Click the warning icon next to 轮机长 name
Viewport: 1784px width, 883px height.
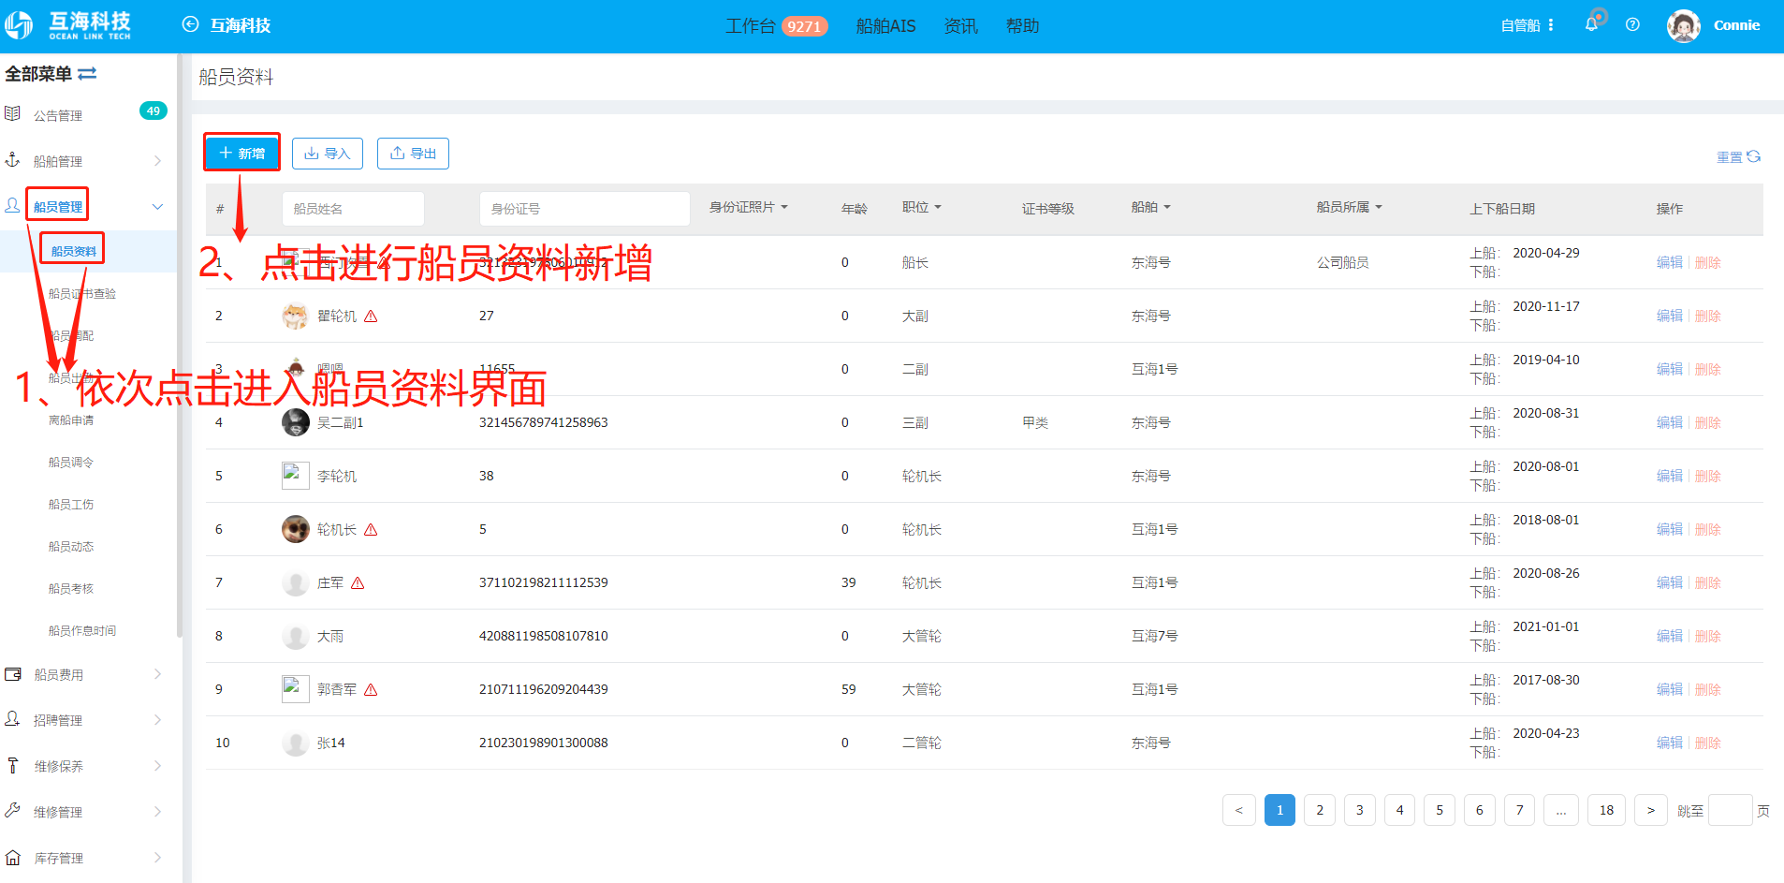[371, 530]
